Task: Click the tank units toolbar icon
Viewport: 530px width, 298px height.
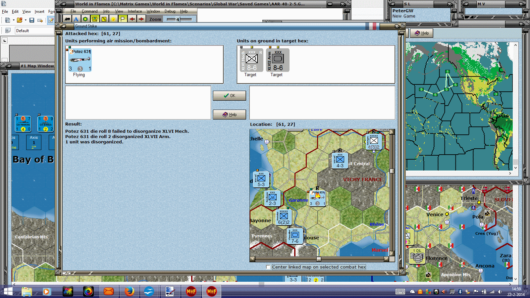Action: click(x=67, y=19)
